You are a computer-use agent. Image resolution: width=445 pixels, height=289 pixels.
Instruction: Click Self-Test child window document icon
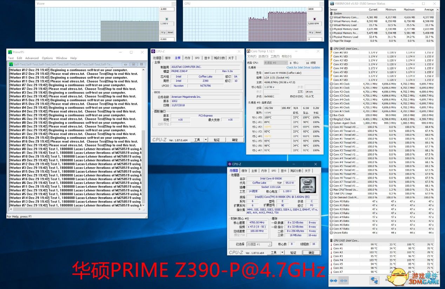[11, 64]
